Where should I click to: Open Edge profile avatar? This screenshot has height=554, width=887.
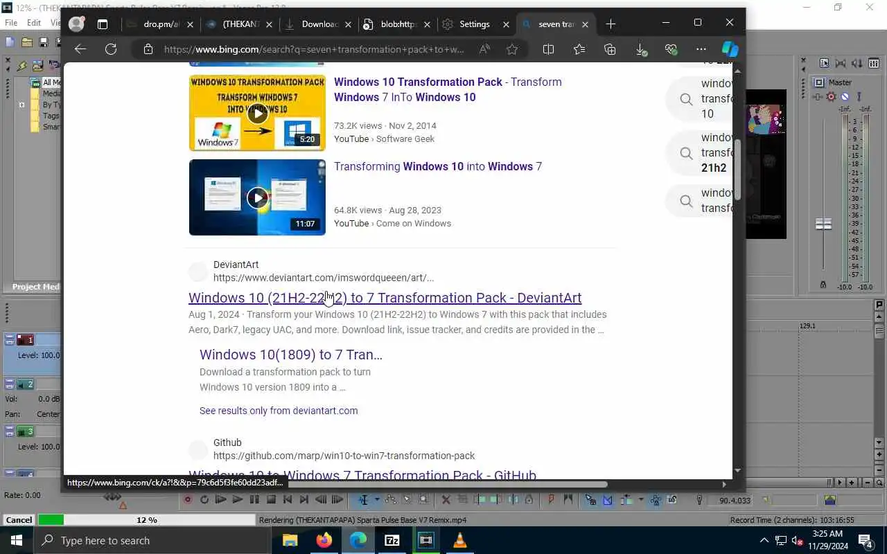(x=76, y=24)
